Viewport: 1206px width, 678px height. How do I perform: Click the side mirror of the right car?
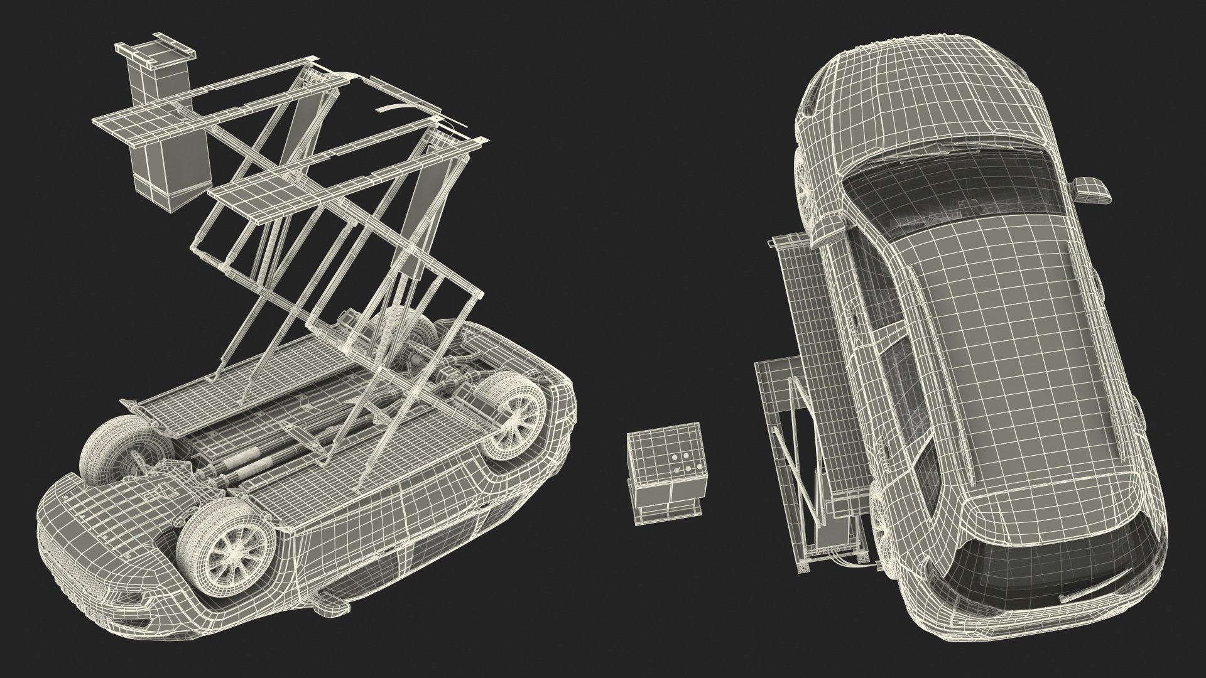click(x=1090, y=190)
